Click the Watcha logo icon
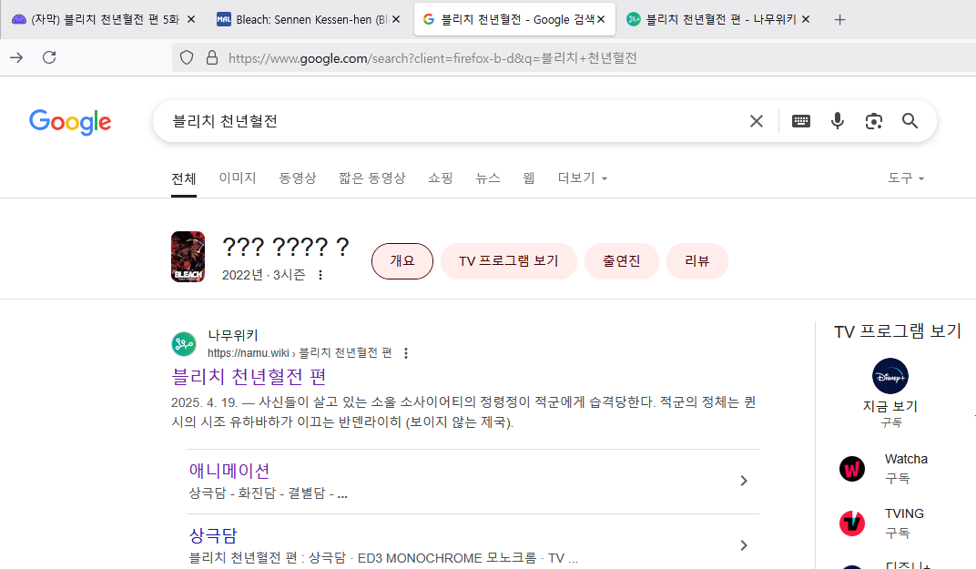 852,469
